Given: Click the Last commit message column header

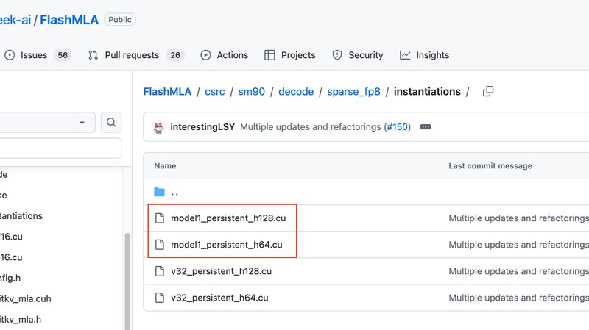Looking at the screenshot, I should (x=490, y=166).
